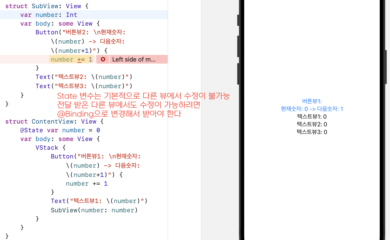Click 'number += 1' in the SubView button
390x240 pixels.
pyautogui.click(x=71, y=59)
